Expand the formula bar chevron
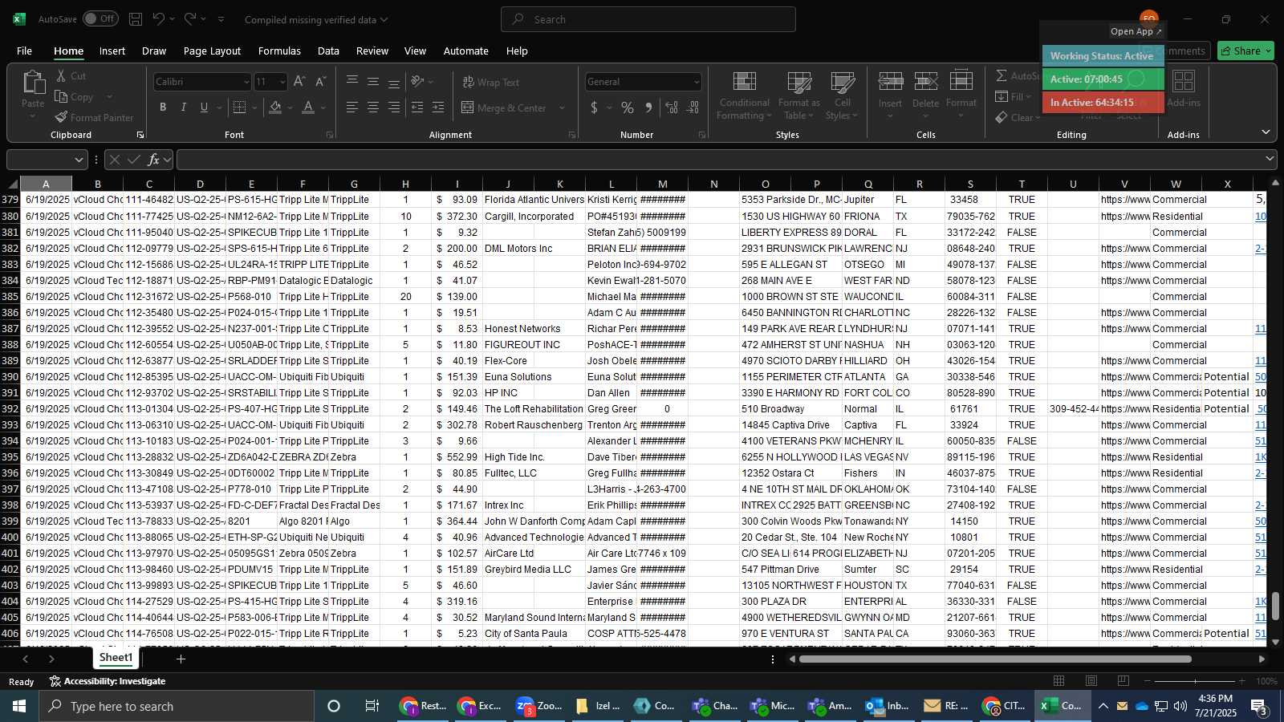The height and width of the screenshot is (722, 1284). (x=1270, y=159)
